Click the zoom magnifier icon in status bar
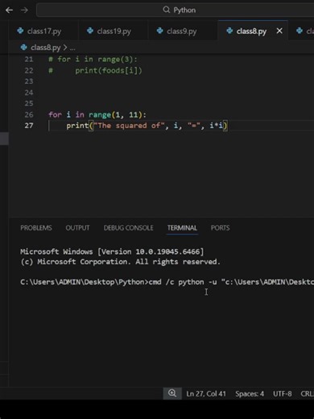 [172, 393]
